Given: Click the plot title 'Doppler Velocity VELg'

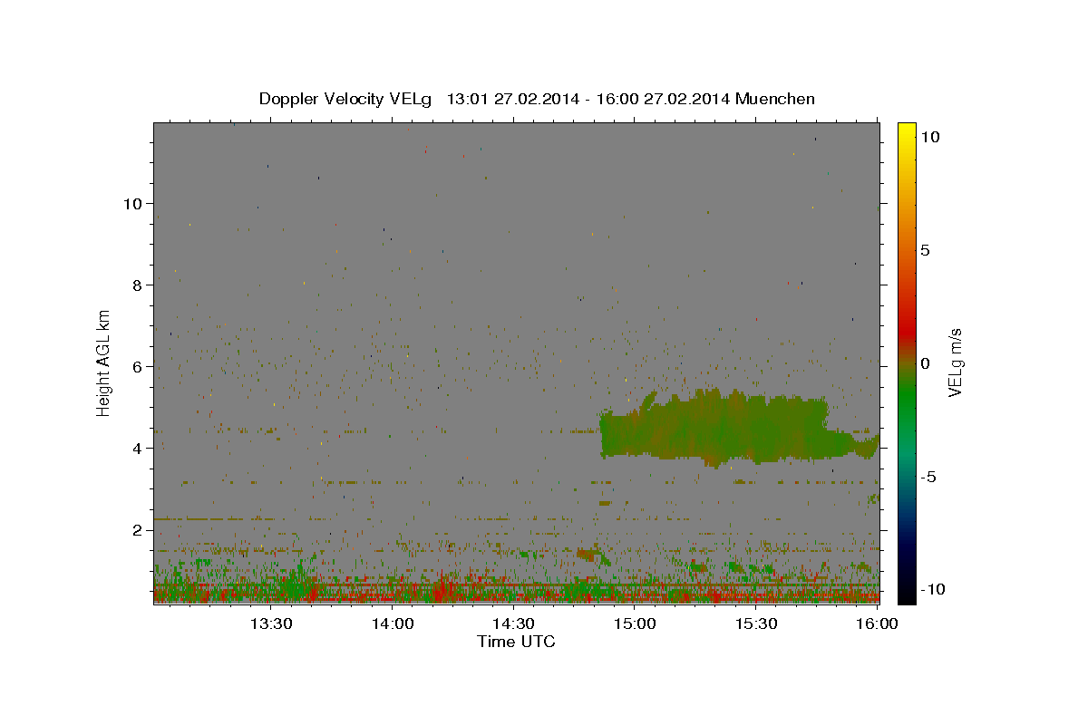Looking at the screenshot, I should pos(347,99).
